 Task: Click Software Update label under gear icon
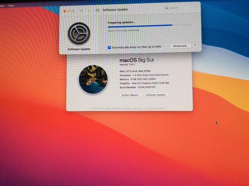(x=79, y=49)
